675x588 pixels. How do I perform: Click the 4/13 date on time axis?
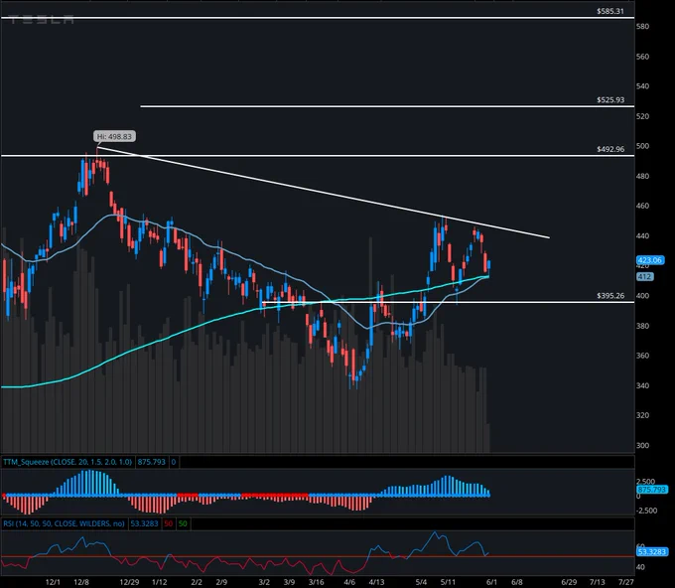tap(376, 582)
